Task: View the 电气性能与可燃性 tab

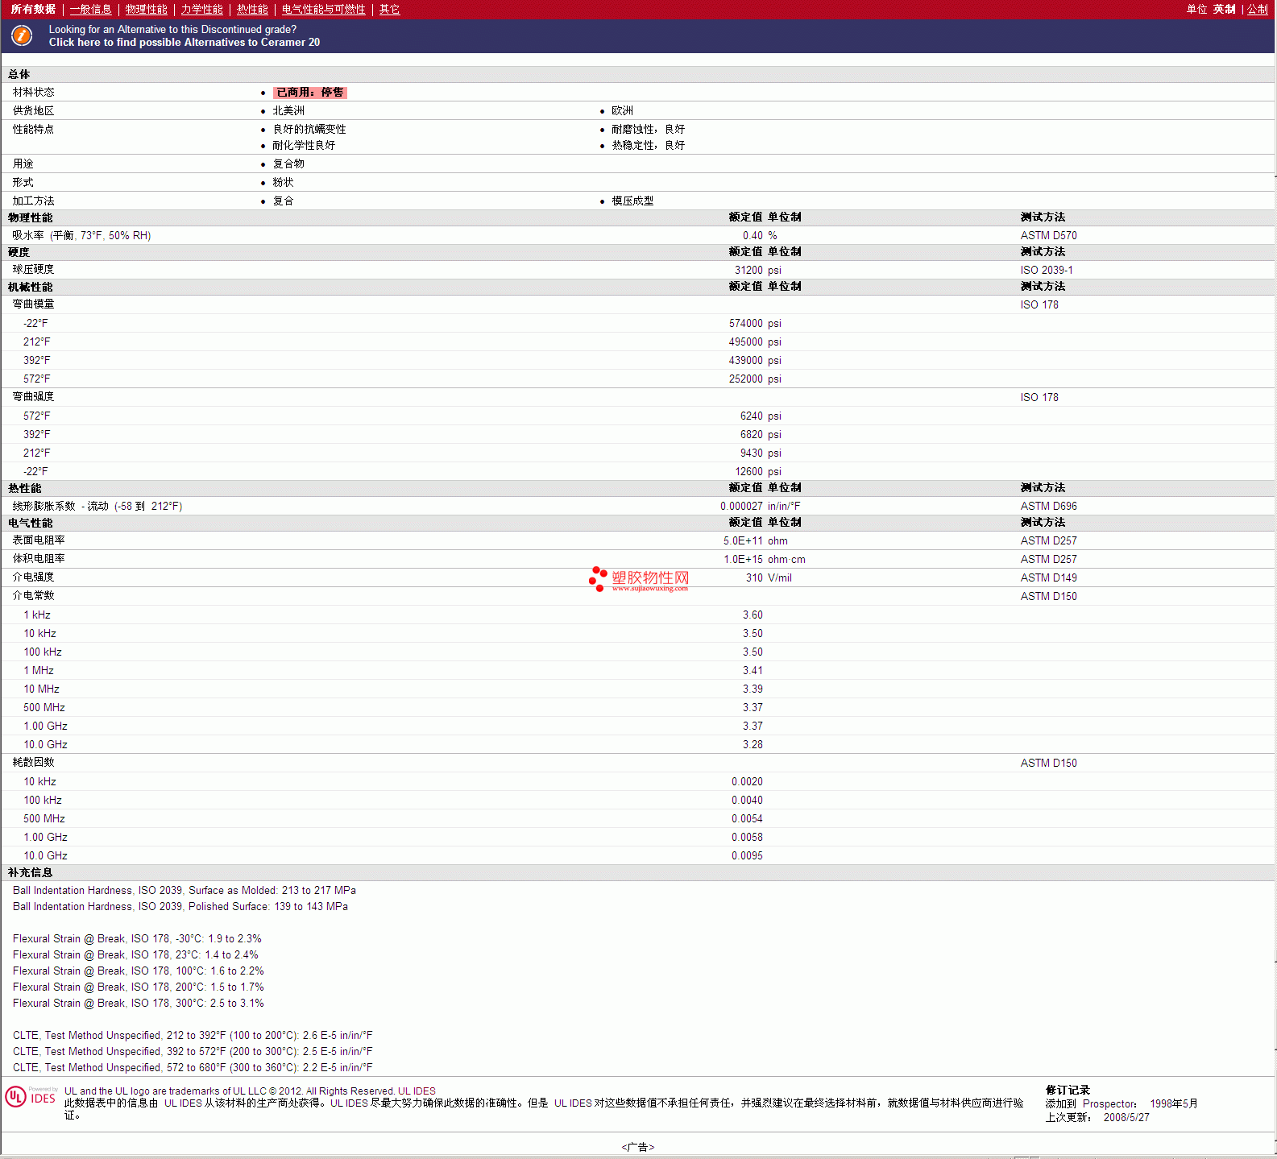Action: [x=323, y=10]
